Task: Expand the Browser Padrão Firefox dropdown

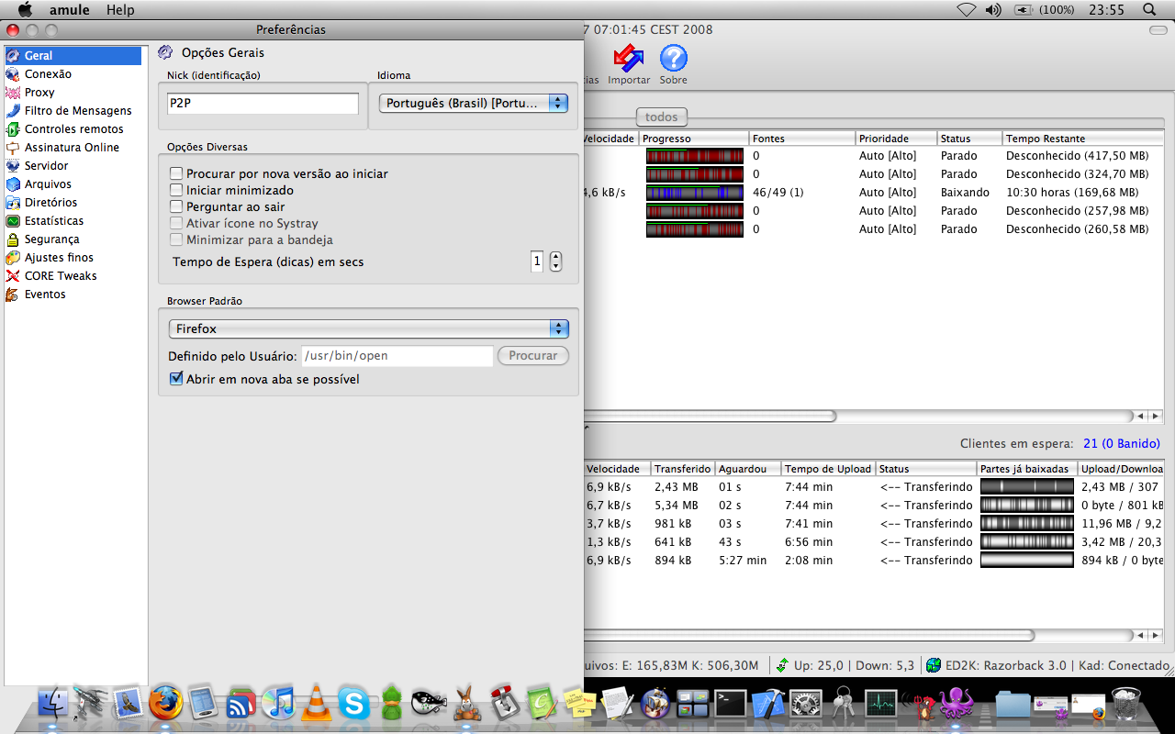Action: point(368,328)
